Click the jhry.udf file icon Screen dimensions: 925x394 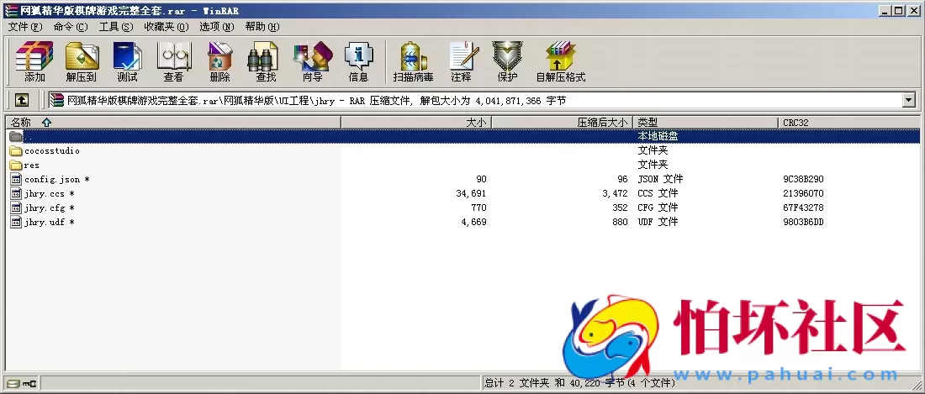[16, 222]
